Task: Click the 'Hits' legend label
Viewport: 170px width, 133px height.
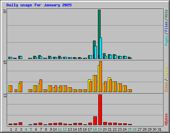Action: point(166,14)
